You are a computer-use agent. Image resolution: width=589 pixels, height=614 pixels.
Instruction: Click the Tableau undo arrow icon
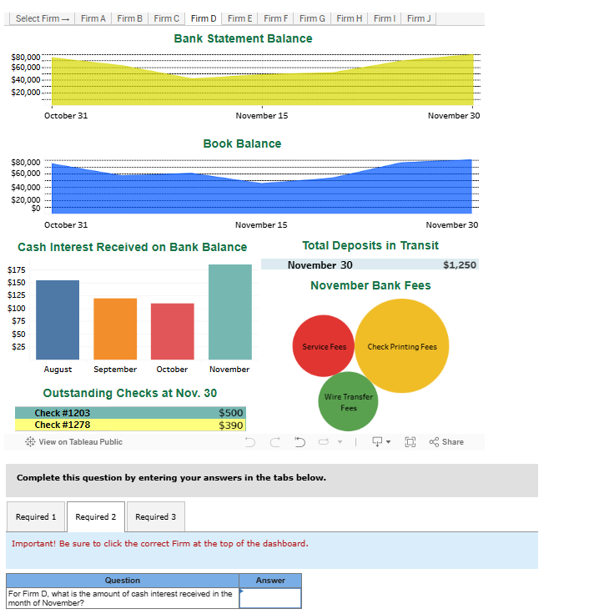point(250,442)
